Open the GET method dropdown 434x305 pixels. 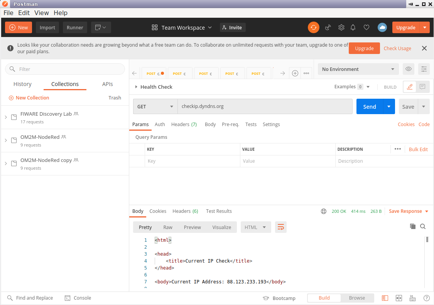pos(155,106)
